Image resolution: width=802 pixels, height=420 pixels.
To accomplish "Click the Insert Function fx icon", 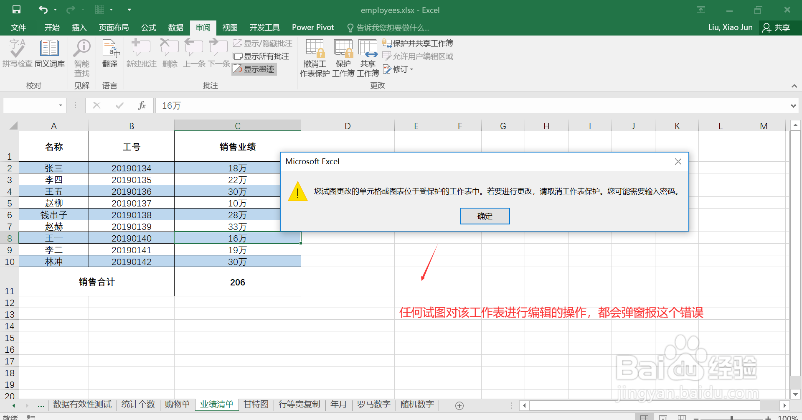I will click(142, 105).
